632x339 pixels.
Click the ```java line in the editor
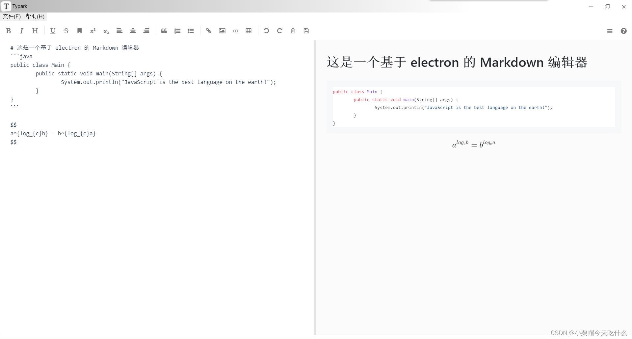pyautogui.click(x=21, y=56)
